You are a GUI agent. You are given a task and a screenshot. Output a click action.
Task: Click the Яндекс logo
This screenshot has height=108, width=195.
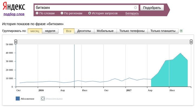14,6
